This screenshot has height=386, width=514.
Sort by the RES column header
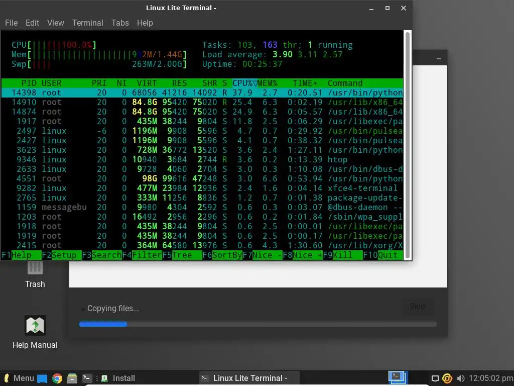pyautogui.click(x=179, y=83)
